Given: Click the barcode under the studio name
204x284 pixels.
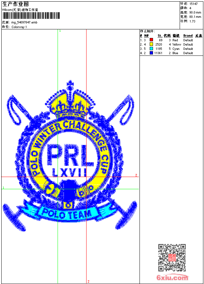Looking at the screenshot, I should [x=31, y=16].
